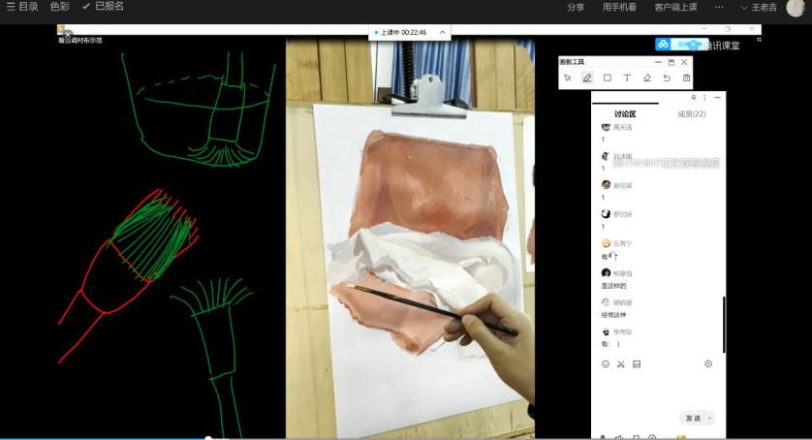Click the scissors screenshot icon in chat
Image resolution: width=812 pixels, height=440 pixels.
pyautogui.click(x=621, y=364)
